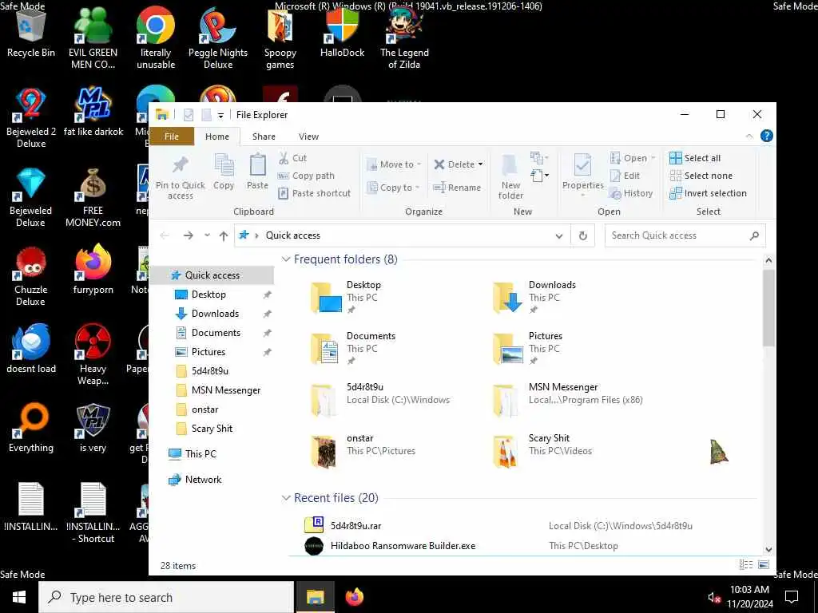Click the Windows Start button
Screen dimensions: 818x613
(19, 597)
